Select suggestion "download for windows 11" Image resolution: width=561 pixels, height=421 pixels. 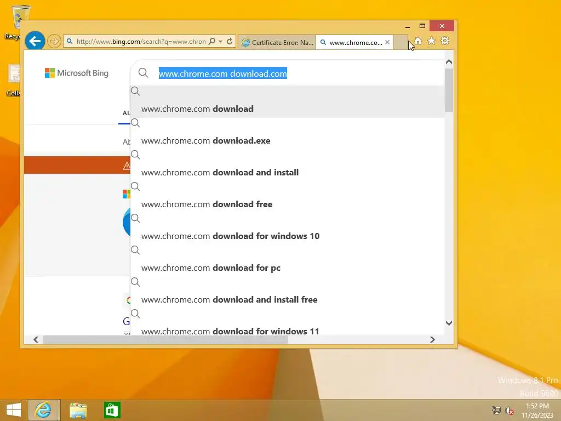287,322
